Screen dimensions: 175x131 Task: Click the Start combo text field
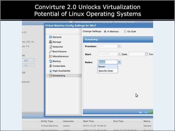(x=108, y=54)
